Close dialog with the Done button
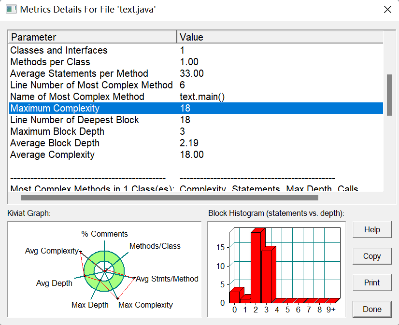This screenshot has height=325, width=399. (372, 309)
